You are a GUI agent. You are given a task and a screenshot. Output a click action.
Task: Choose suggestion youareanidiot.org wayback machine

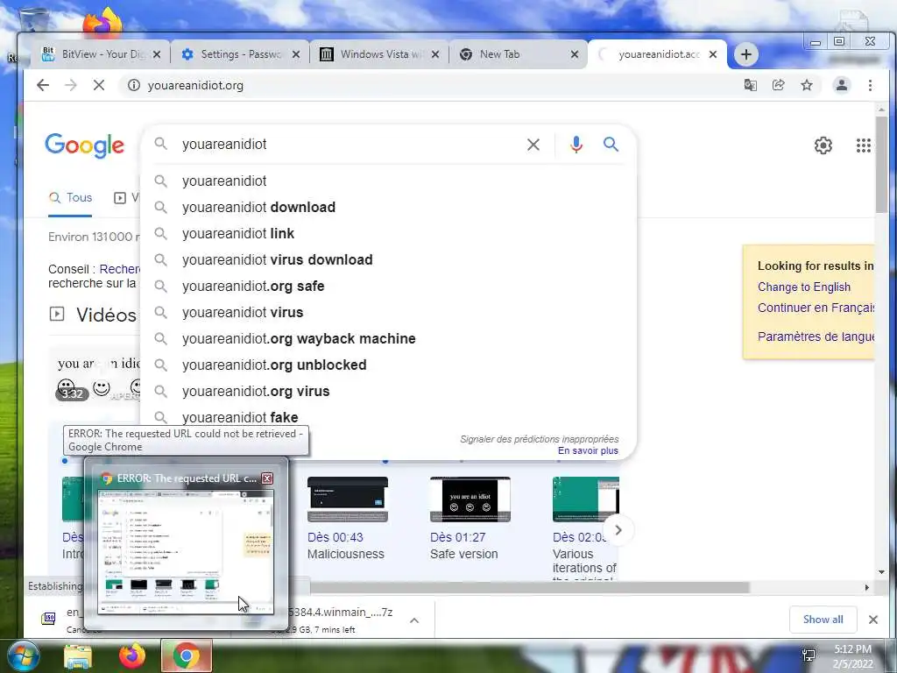[388, 339]
